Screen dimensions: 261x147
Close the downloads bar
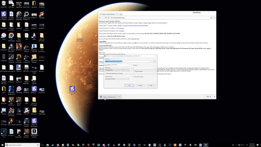pyautogui.click(x=215, y=97)
